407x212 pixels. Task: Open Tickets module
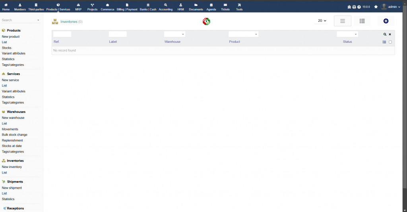[225, 7]
